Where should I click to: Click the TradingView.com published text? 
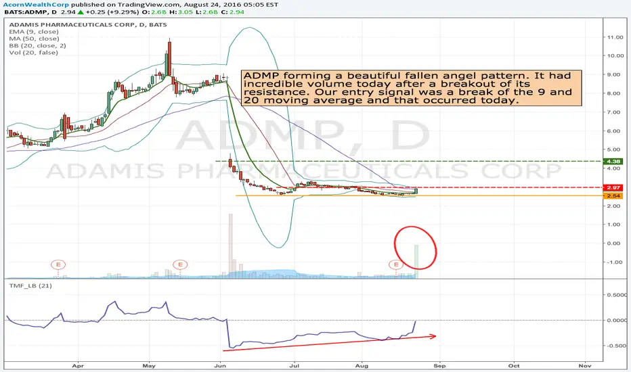pos(148,5)
